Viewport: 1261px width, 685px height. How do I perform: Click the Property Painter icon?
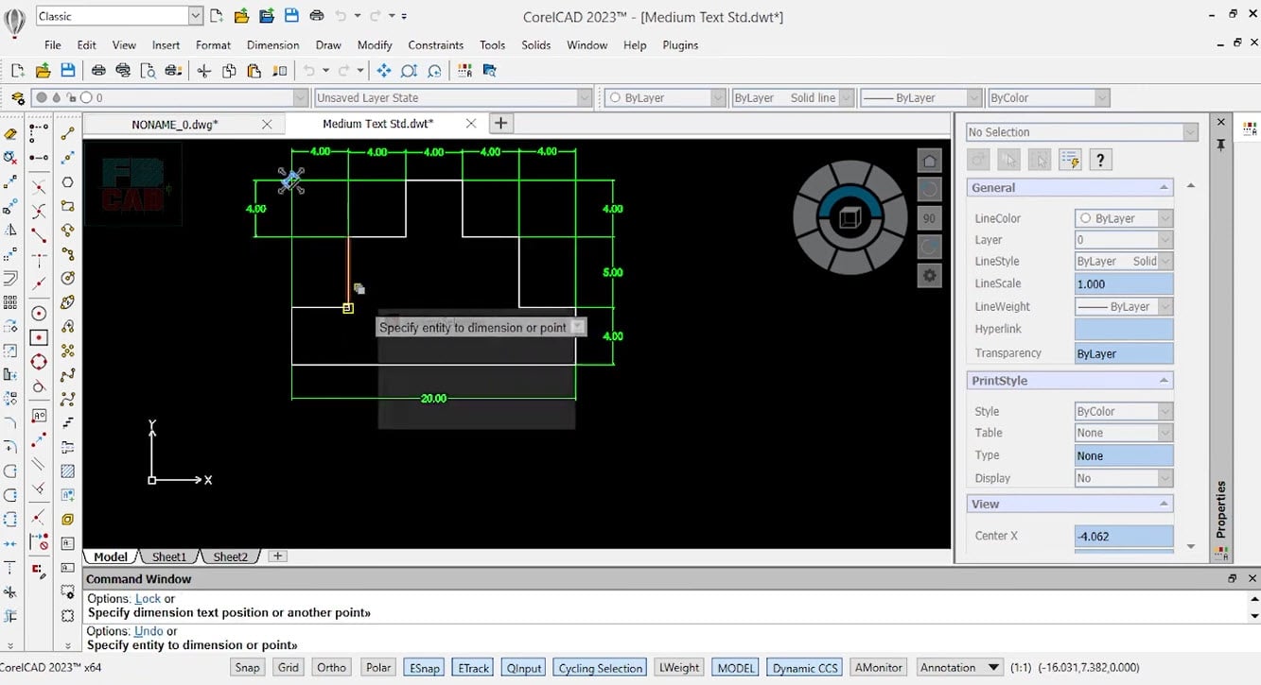point(279,71)
